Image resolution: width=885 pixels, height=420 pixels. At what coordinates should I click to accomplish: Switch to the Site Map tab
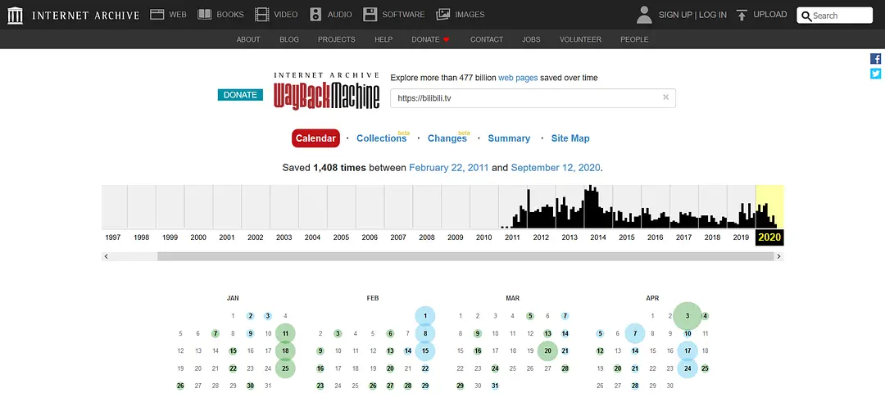(x=570, y=138)
